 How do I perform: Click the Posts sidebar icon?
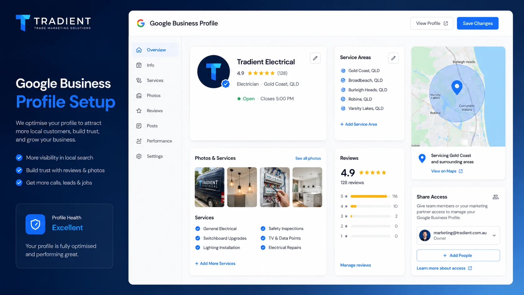pyautogui.click(x=139, y=126)
